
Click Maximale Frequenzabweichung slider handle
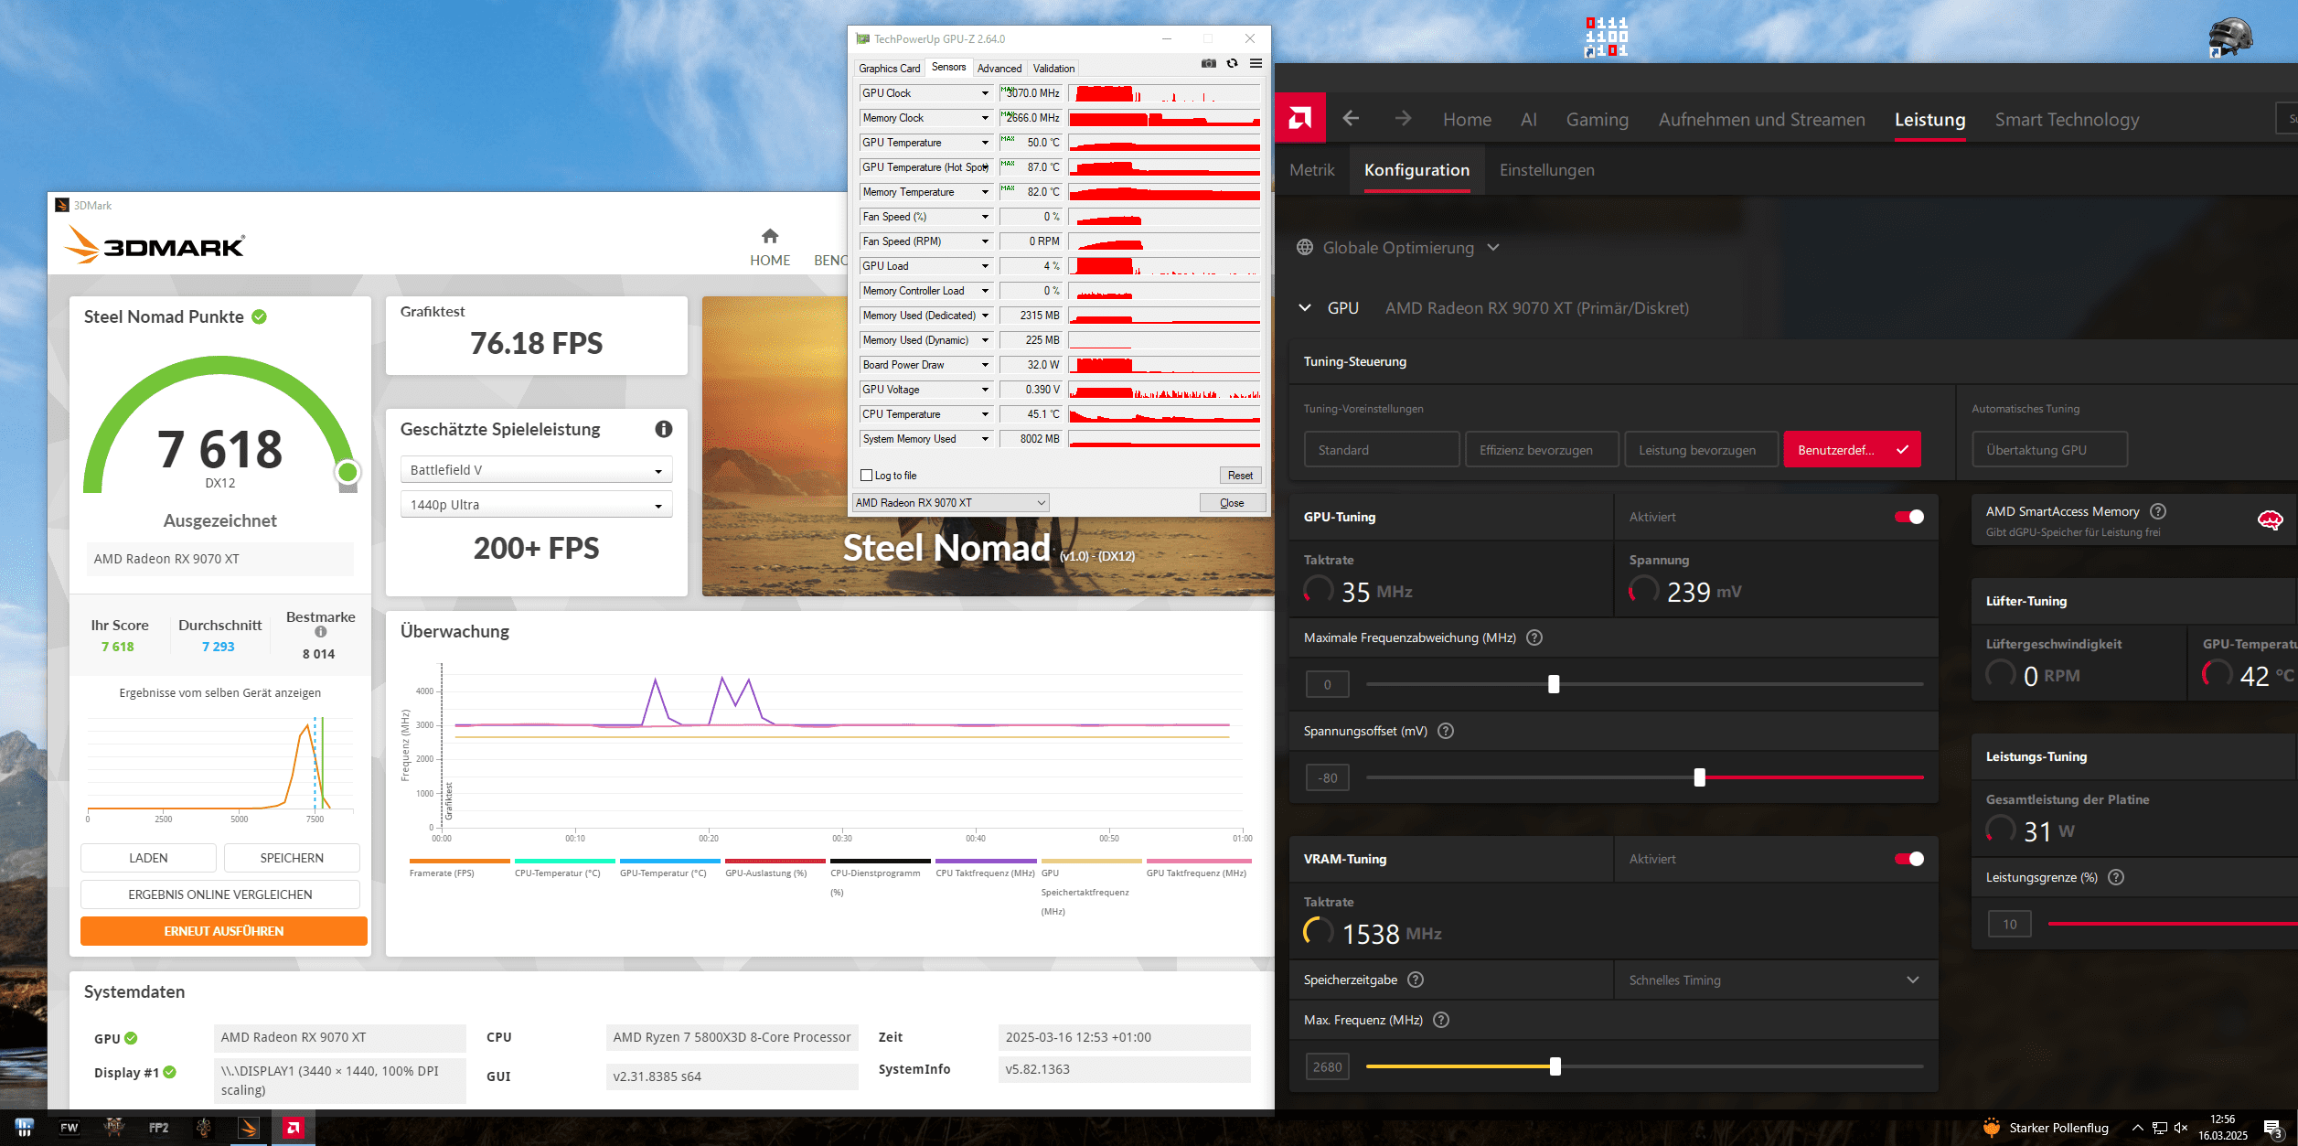(x=1554, y=684)
